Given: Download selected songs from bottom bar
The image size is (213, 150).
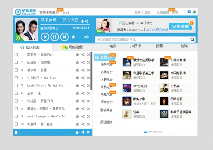Looking at the screenshot, I should point(83,132).
